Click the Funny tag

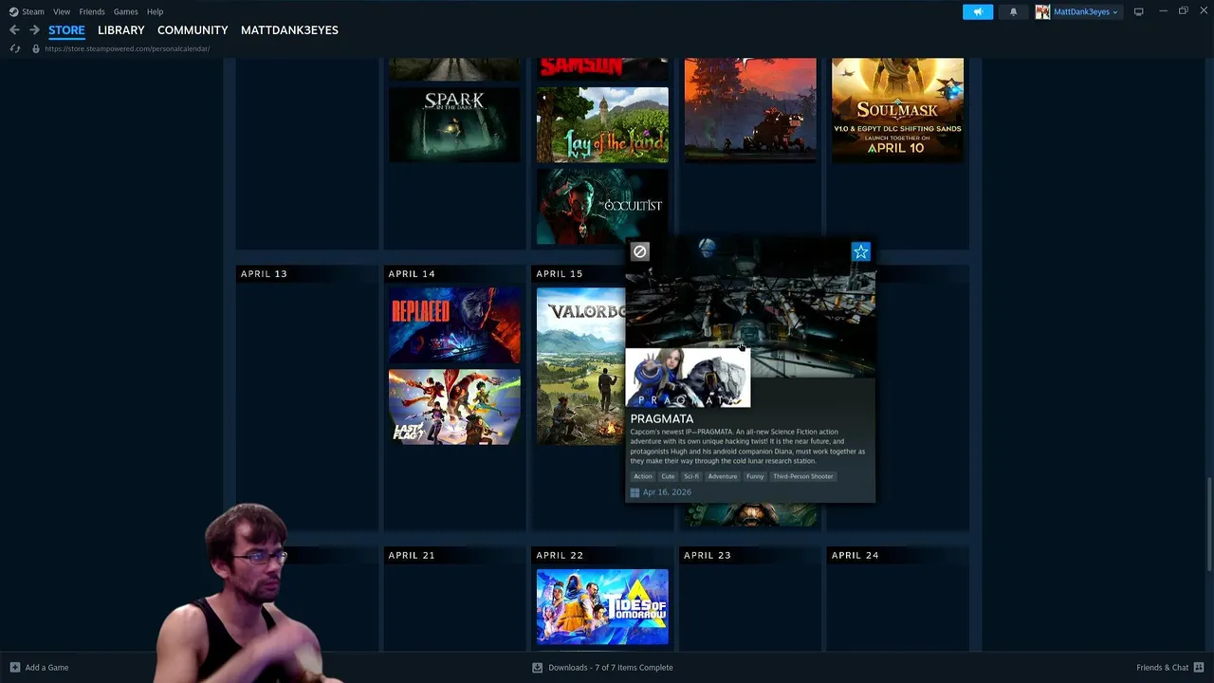(755, 476)
